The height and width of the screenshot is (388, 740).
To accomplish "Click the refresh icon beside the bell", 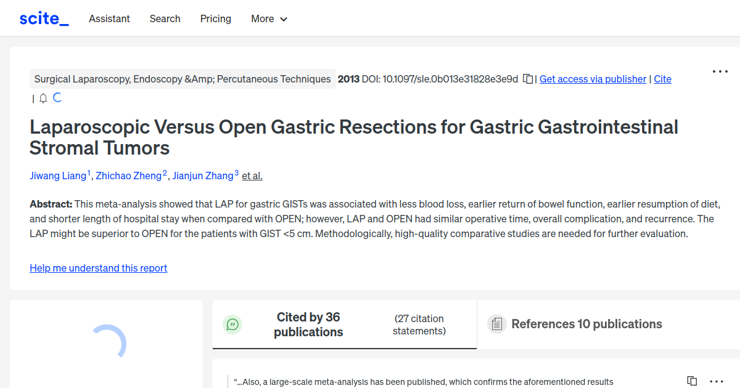I will (57, 97).
